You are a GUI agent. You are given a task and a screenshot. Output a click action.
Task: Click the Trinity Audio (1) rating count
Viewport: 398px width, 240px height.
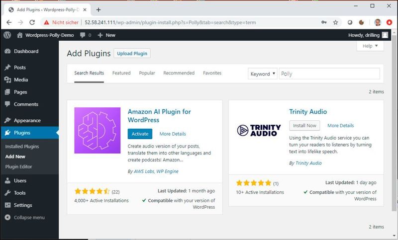[x=276, y=183]
